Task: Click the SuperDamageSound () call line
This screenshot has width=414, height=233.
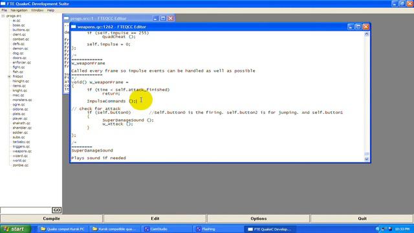Action: (128, 120)
